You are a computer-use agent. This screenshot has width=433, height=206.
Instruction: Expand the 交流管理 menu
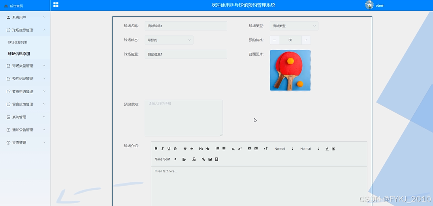click(25, 142)
